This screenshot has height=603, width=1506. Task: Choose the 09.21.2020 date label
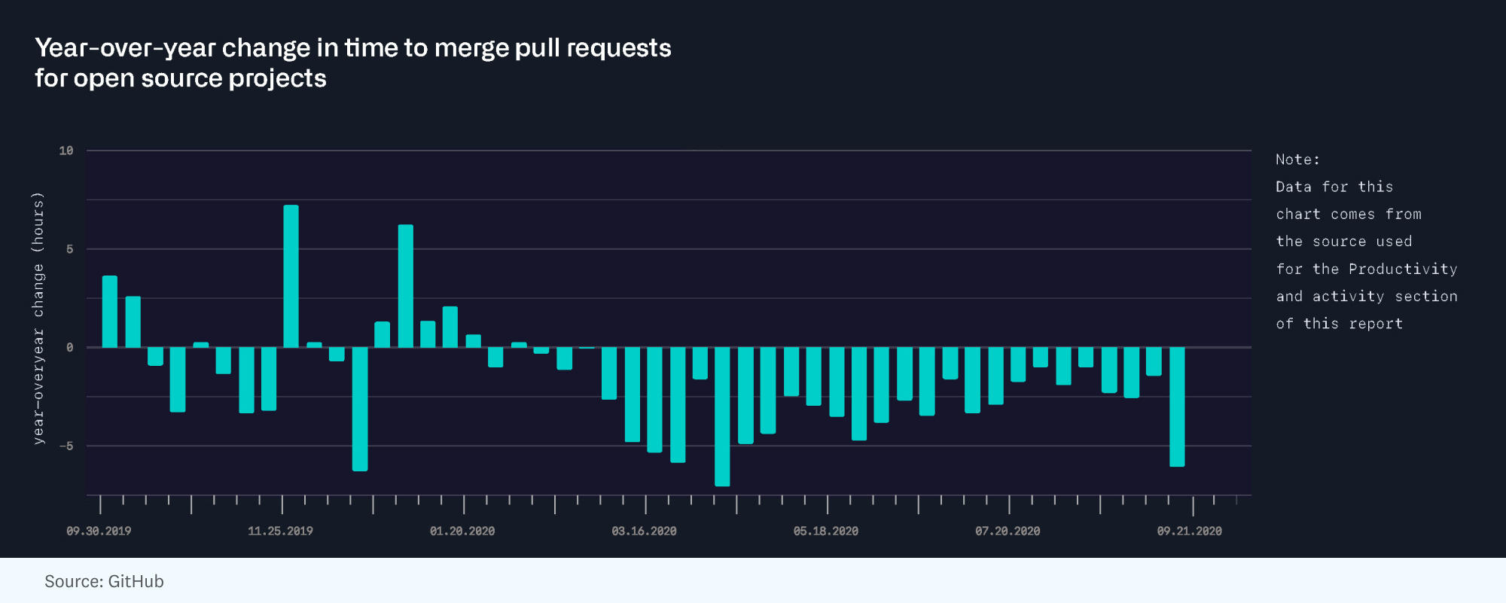[x=1189, y=531]
